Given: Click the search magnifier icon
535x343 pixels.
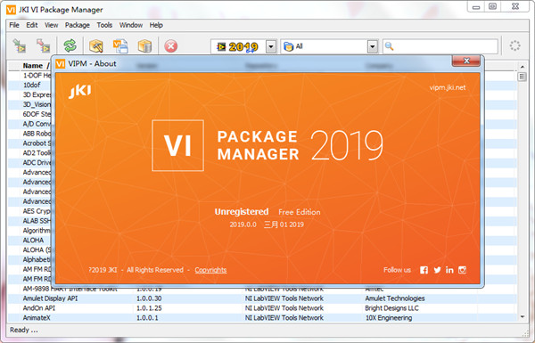Looking at the screenshot, I should coord(389,46).
